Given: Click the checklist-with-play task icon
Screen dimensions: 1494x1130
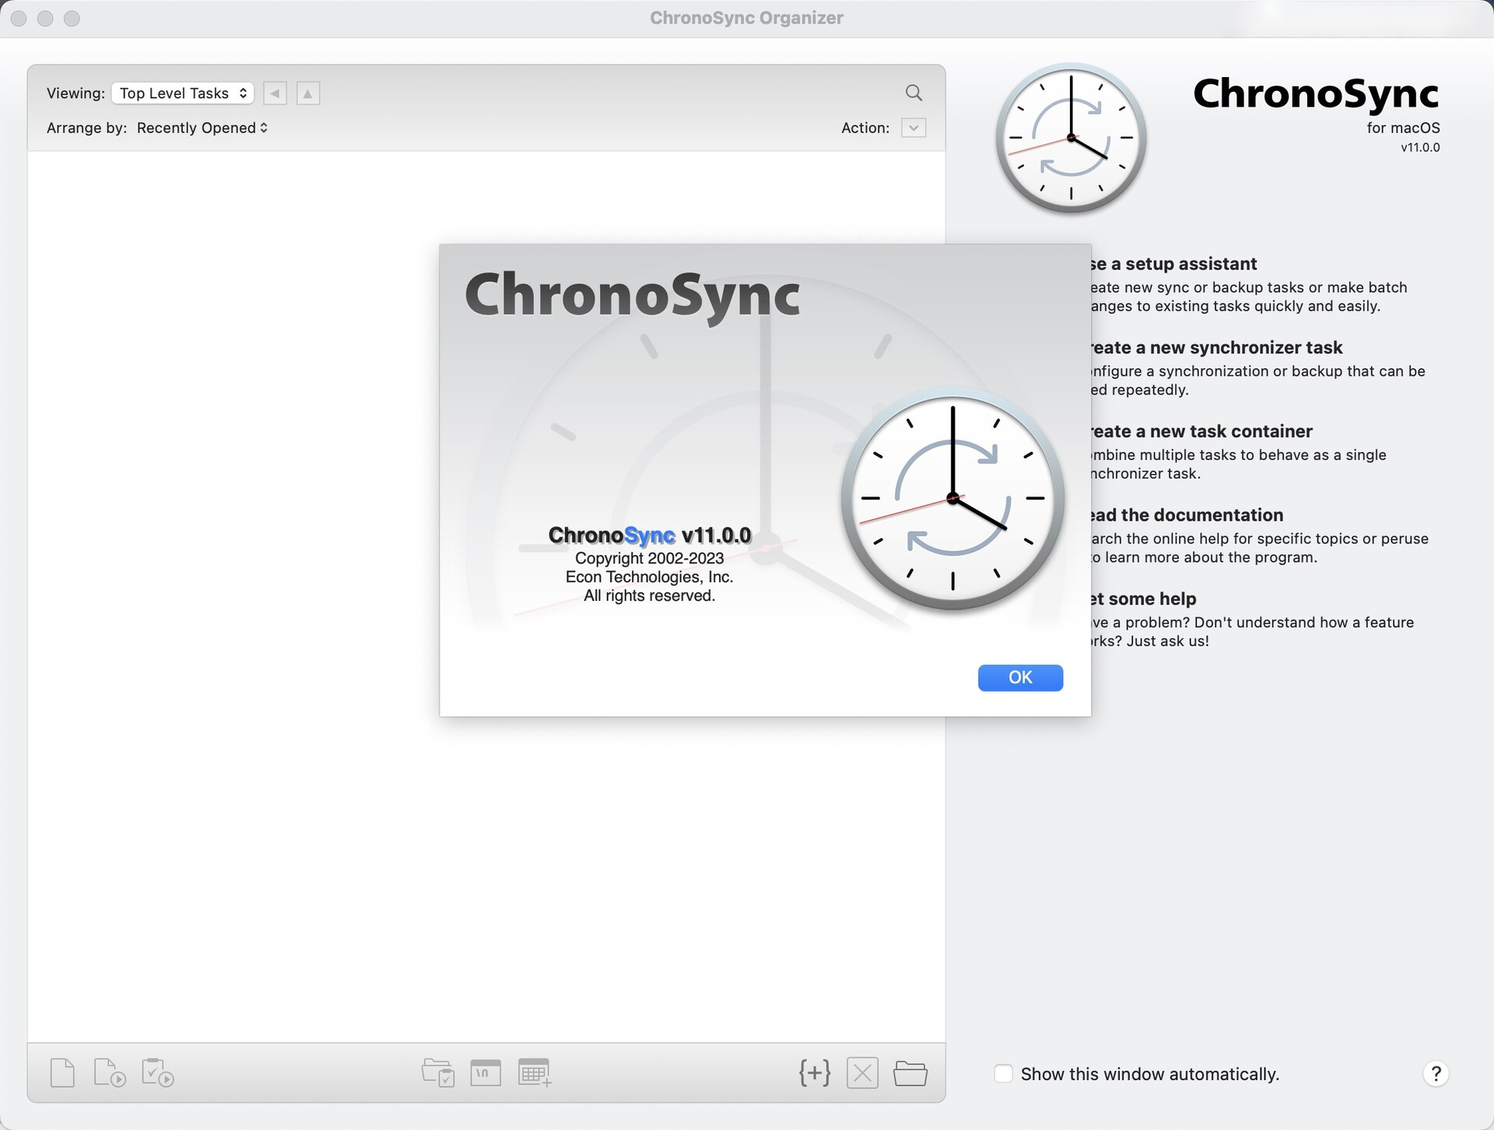Looking at the screenshot, I should 157,1072.
